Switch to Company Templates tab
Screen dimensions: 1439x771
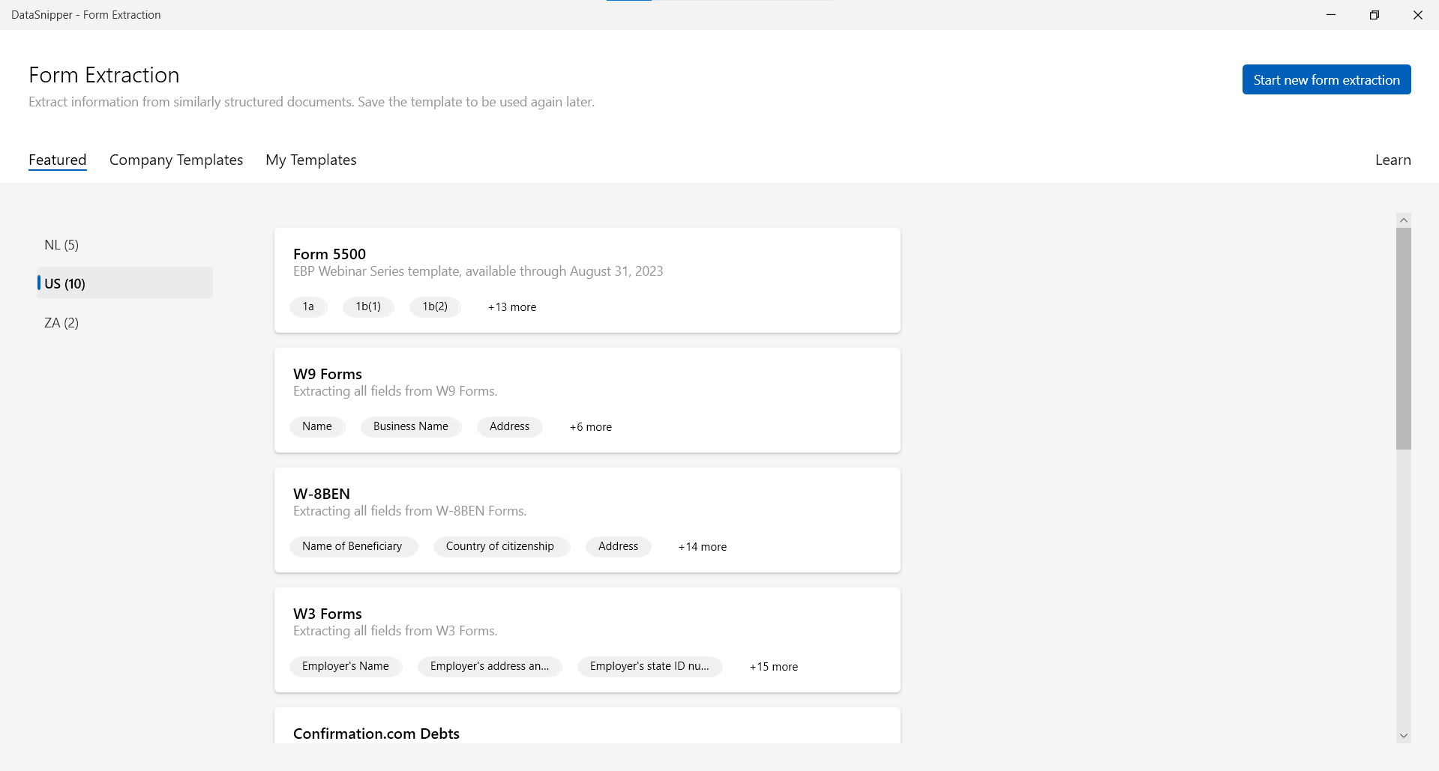tap(176, 160)
